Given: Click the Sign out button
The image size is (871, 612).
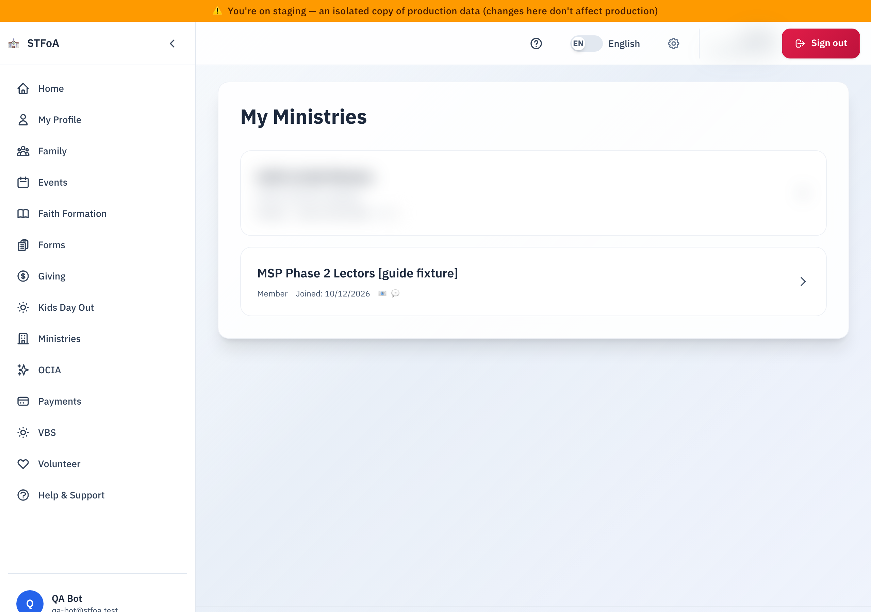Looking at the screenshot, I should pos(821,44).
